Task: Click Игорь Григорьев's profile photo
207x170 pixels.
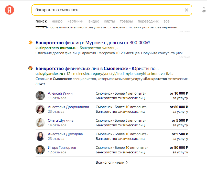Action: [x=40, y=150]
